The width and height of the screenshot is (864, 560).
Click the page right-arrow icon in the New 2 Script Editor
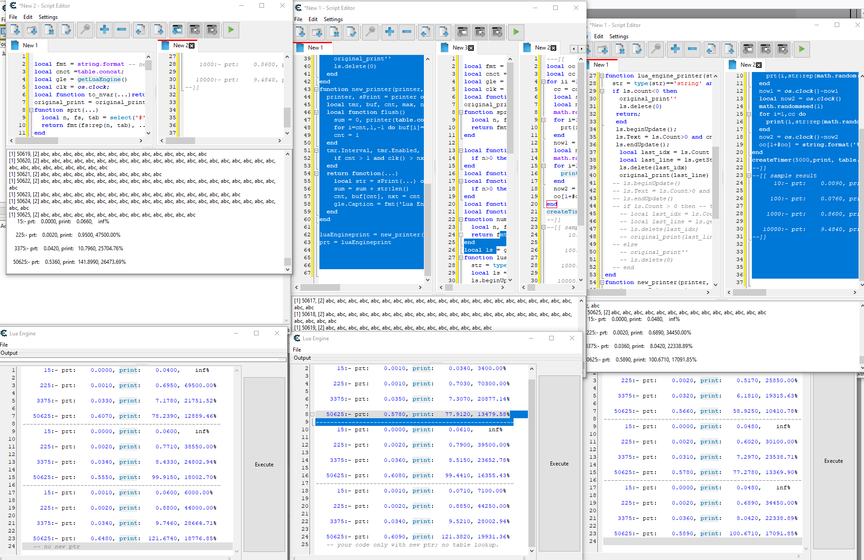(x=158, y=30)
